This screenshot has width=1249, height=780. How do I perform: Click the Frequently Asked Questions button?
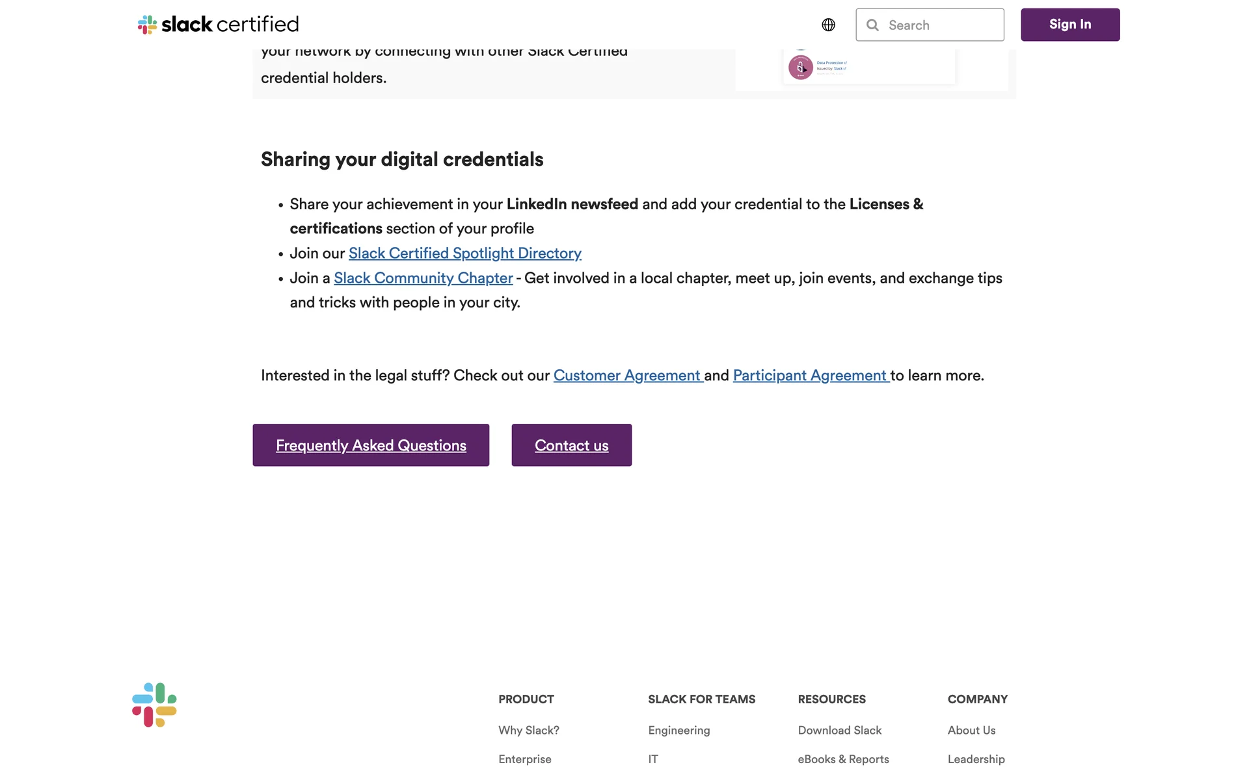(x=371, y=445)
